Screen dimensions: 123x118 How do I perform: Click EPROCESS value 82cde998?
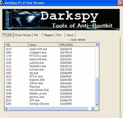click(66, 104)
